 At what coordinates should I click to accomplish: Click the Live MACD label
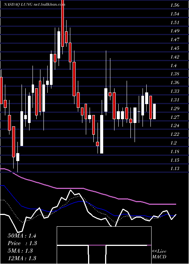(159, 254)
